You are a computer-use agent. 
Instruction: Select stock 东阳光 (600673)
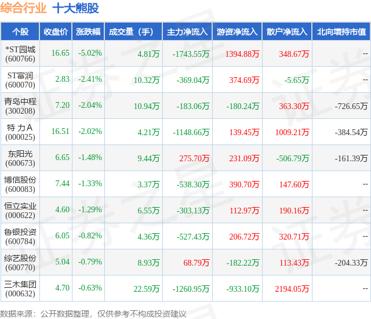[20, 158]
